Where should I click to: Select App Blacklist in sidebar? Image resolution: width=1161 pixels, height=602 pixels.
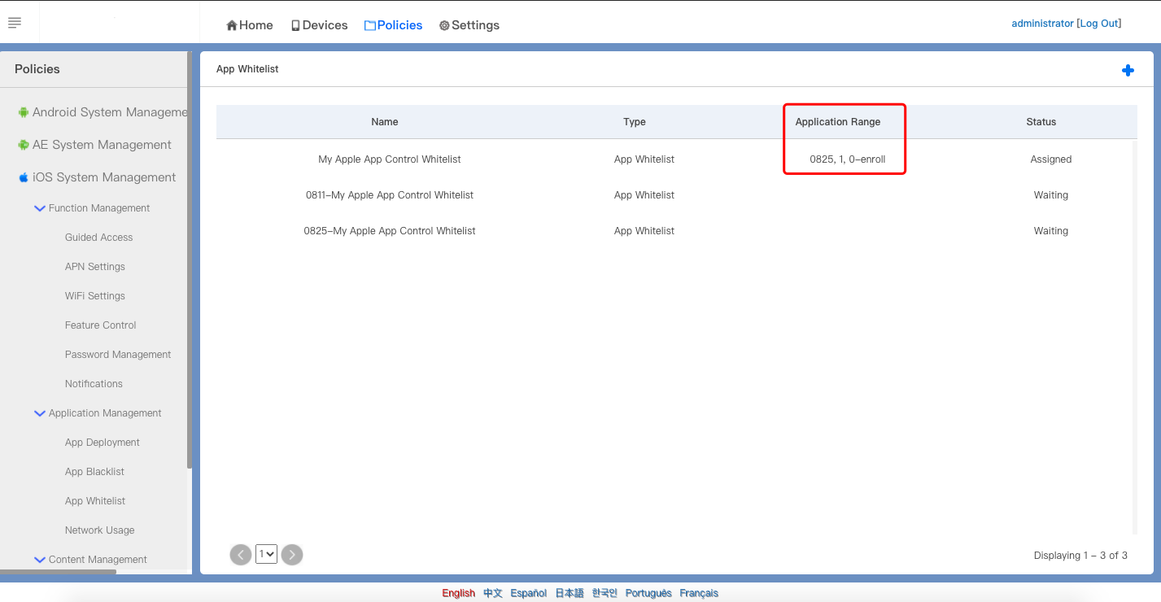94,472
